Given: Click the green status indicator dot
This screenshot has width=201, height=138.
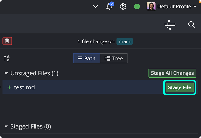Looking at the screenshot, I should point(137,6).
